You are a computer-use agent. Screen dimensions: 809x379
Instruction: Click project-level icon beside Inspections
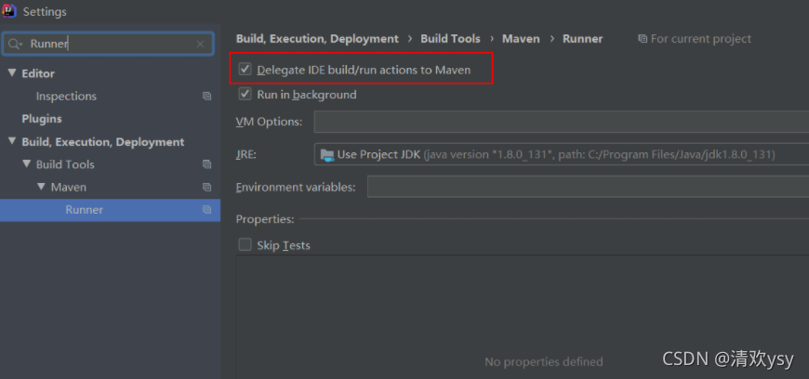click(x=206, y=97)
